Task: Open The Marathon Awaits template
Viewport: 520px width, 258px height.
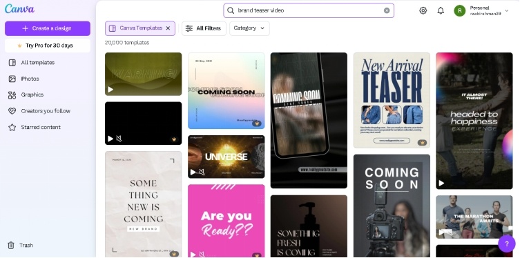Action: pyautogui.click(x=474, y=217)
